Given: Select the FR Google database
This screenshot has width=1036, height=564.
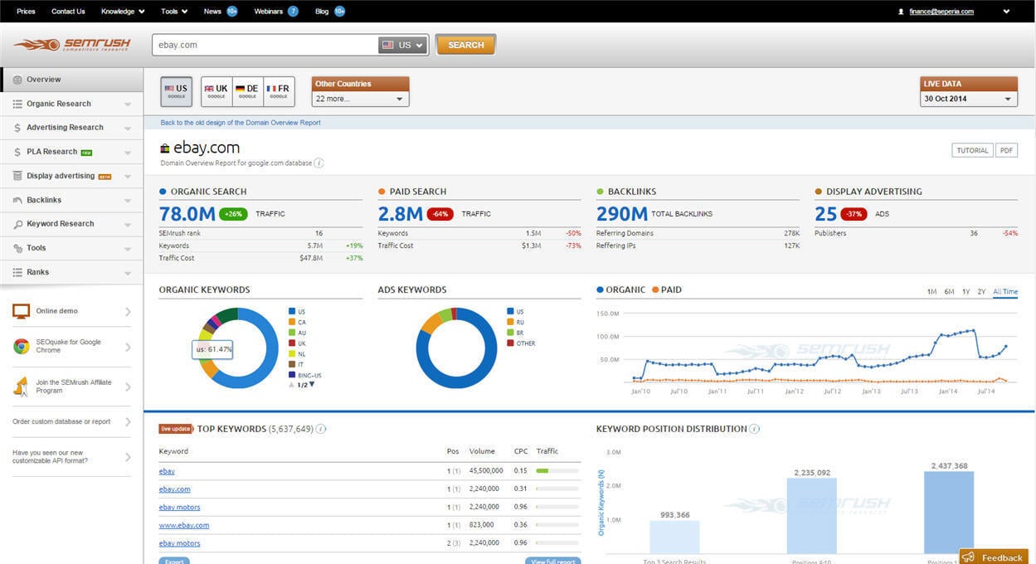Looking at the screenshot, I should [279, 91].
